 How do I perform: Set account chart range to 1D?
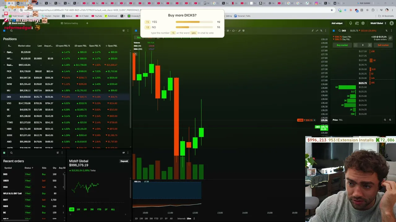(x=71, y=209)
